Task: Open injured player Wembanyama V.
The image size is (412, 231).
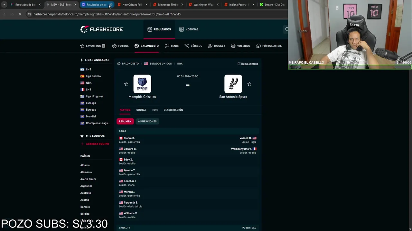Action: [241, 149]
